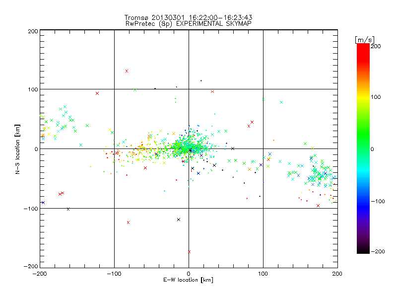Click the colorbar label '-100'

(x=378, y=201)
